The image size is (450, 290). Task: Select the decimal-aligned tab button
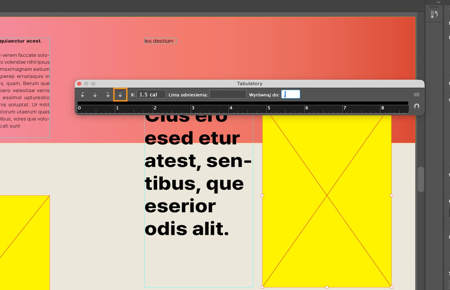pos(120,95)
